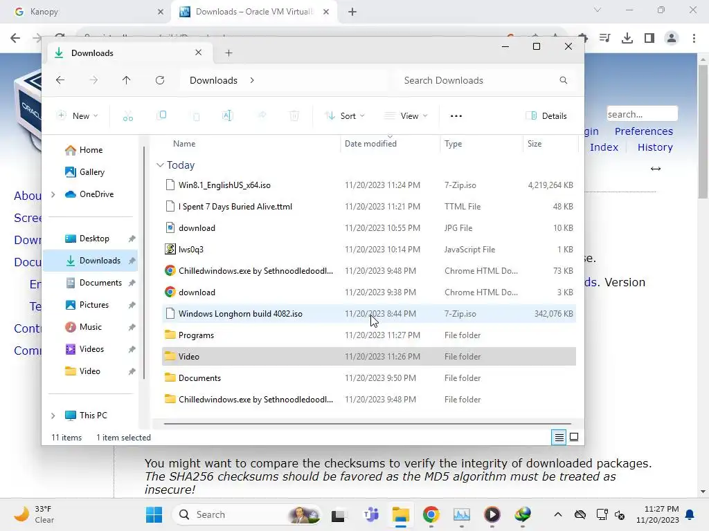Click the Share icon in Explorer toolbar
This screenshot has width=709, height=531.
(x=261, y=115)
